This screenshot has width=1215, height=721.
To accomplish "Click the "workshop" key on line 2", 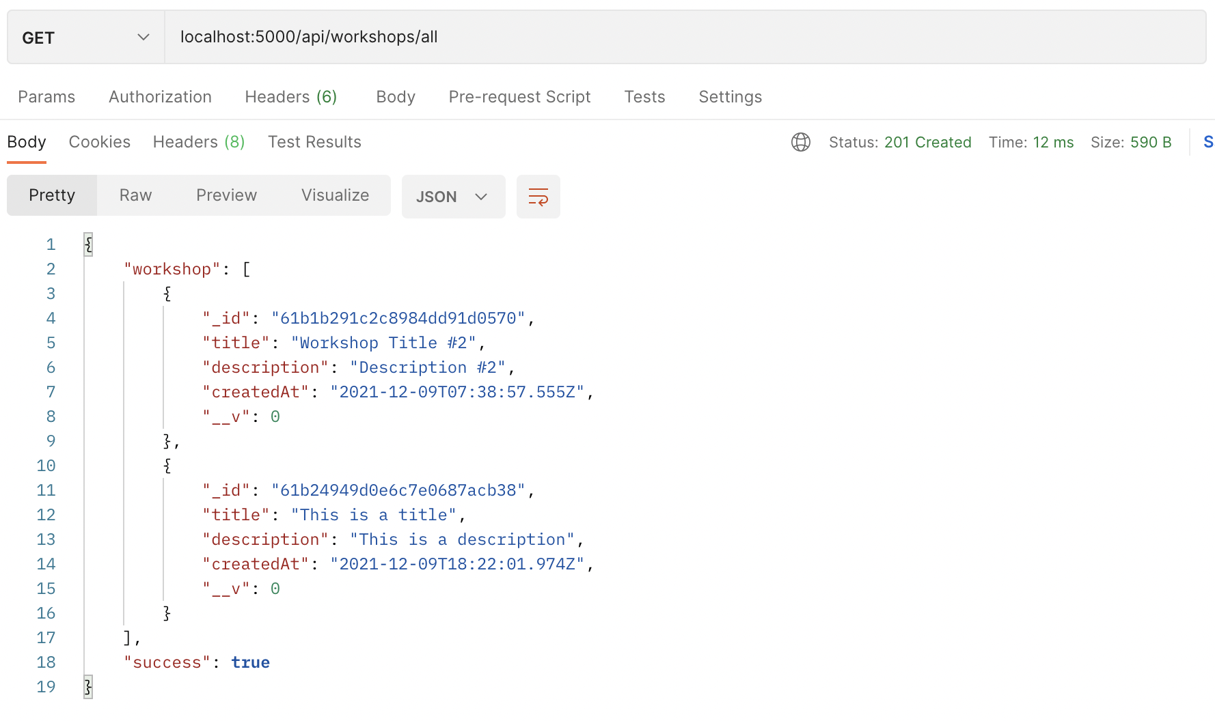I will 172,269.
